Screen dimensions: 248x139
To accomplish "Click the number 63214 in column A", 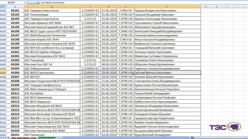I will (15, 106).
